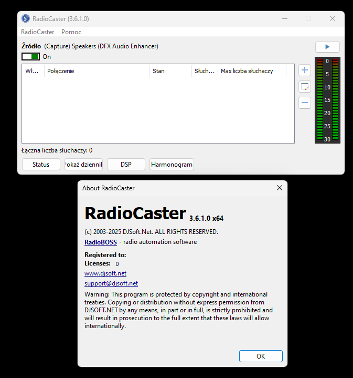Click the Stan column header
This screenshot has width=353, height=378.
click(170, 71)
